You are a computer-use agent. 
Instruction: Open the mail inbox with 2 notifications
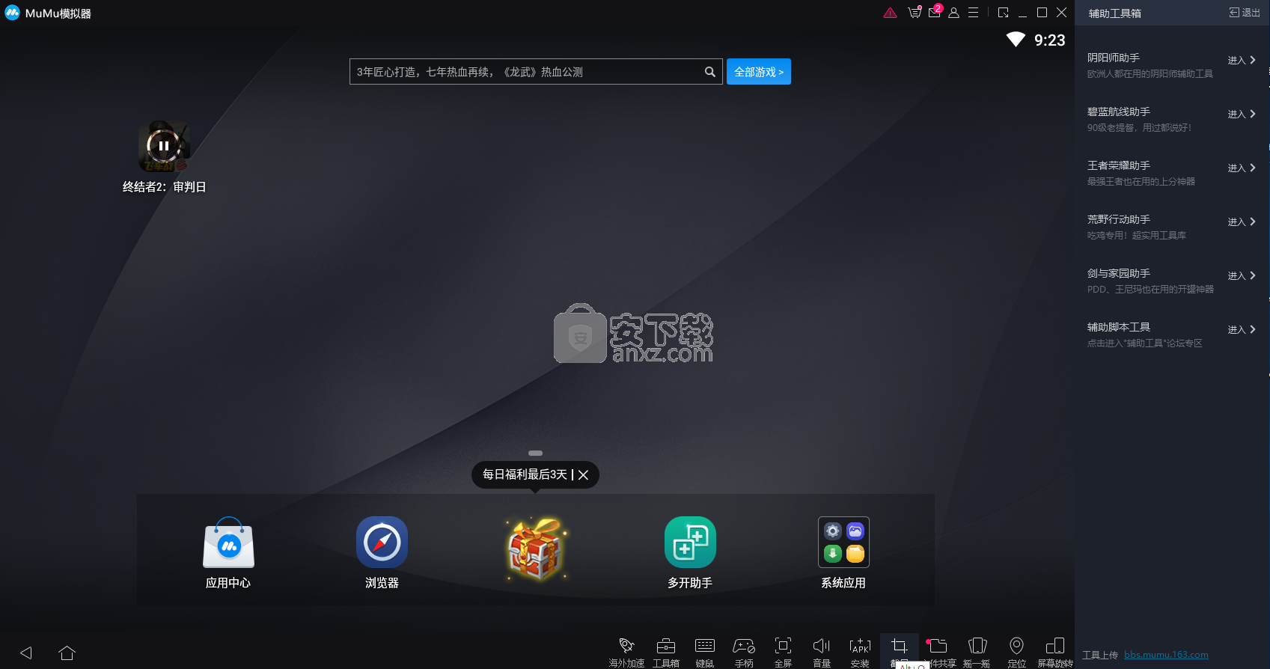click(935, 12)
